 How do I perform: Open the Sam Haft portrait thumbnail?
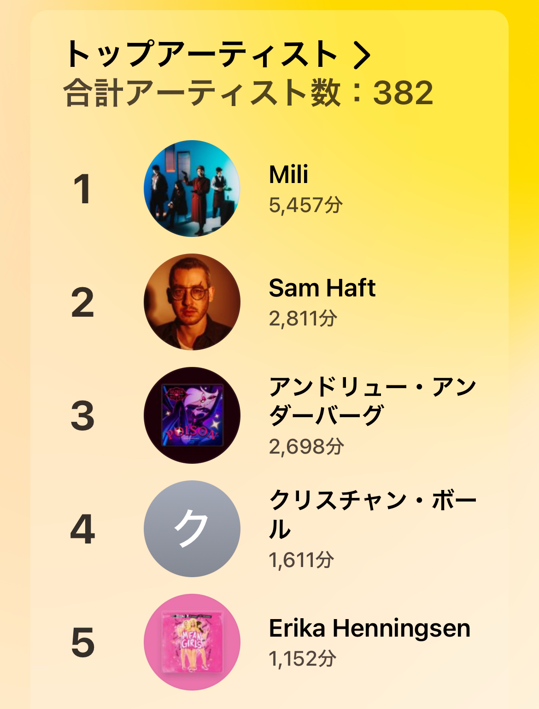192,302
